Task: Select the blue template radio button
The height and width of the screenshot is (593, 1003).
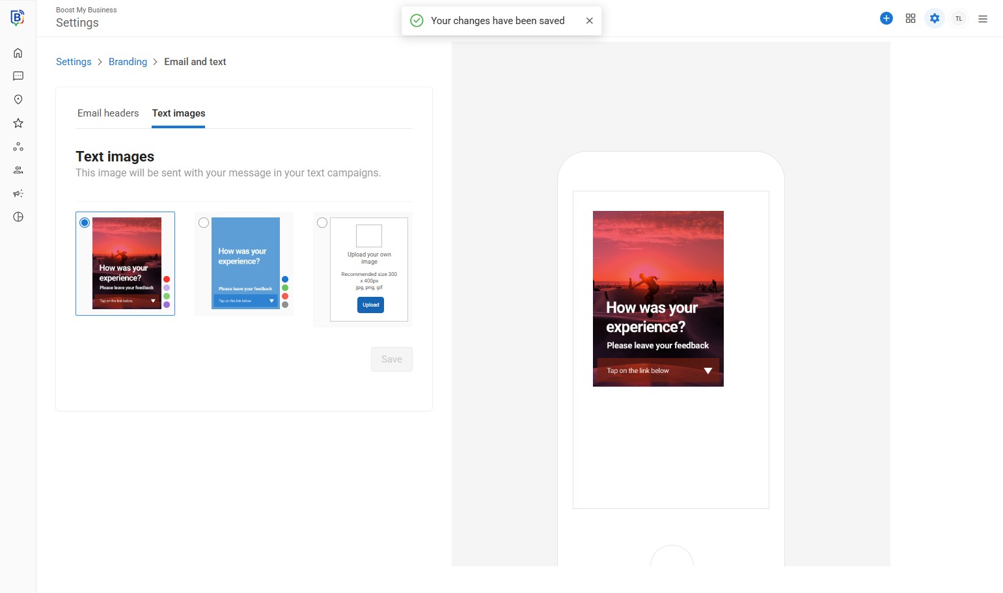Action: (x=204, y=223)
